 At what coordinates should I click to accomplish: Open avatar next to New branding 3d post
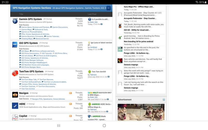point(120,38)
